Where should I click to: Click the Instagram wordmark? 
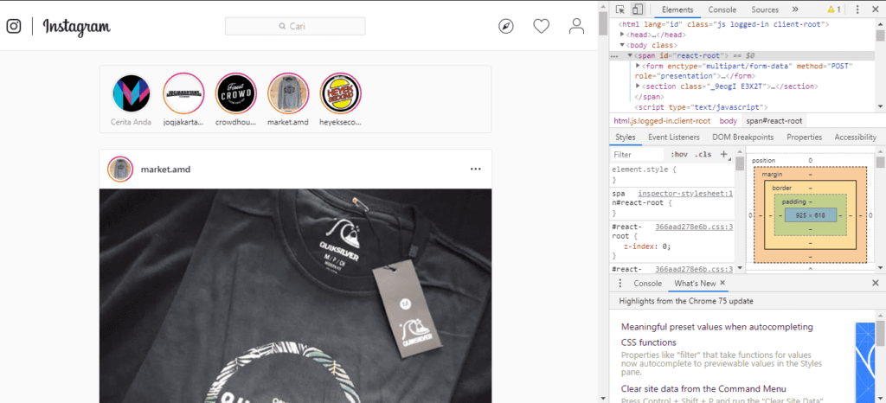(x=77, y=27)
